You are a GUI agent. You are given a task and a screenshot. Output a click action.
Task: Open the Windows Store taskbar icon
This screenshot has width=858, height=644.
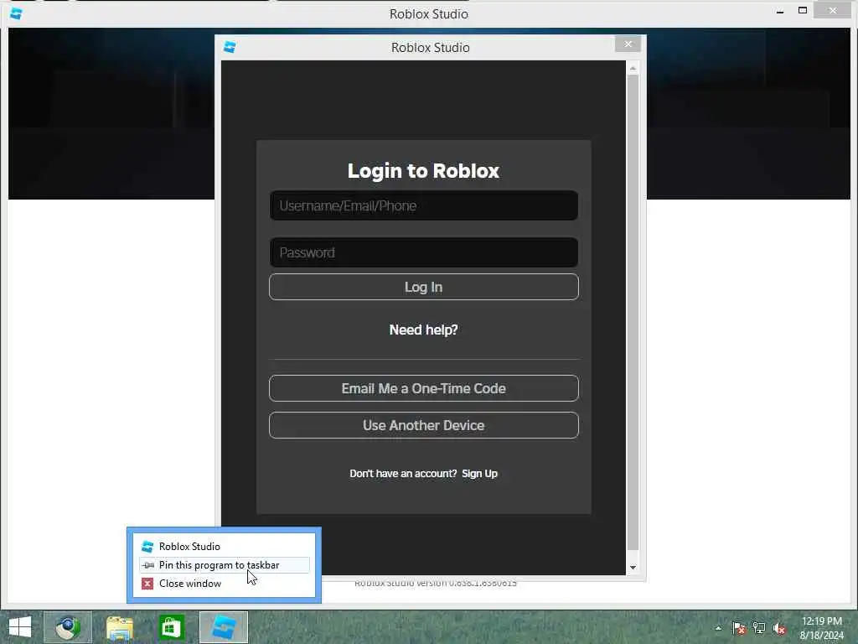pos(171,627)
